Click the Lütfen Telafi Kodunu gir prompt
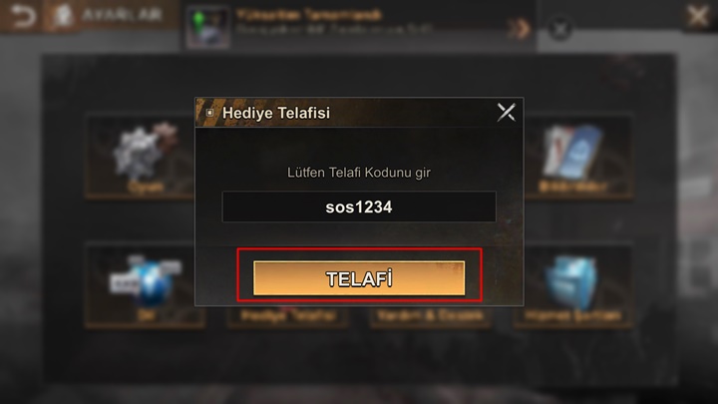The height and width of the screenshot is (404, 718). pyautogui.click(x=359, y=173)
